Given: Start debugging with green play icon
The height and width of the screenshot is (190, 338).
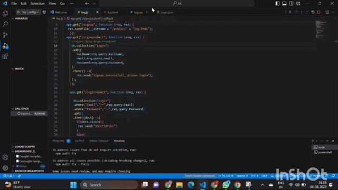Looking at the screenshot, I should (x=18, y=12).
